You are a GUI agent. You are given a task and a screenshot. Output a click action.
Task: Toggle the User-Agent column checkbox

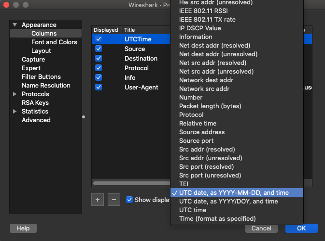(99, 87)
